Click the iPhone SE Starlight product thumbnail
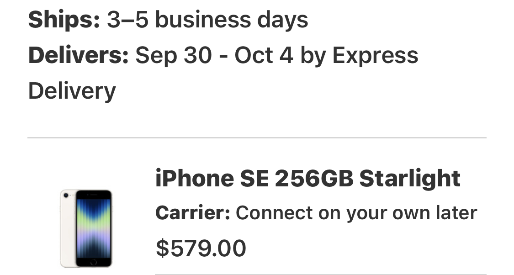Screen dimensions: 514x275 [86, 228]
